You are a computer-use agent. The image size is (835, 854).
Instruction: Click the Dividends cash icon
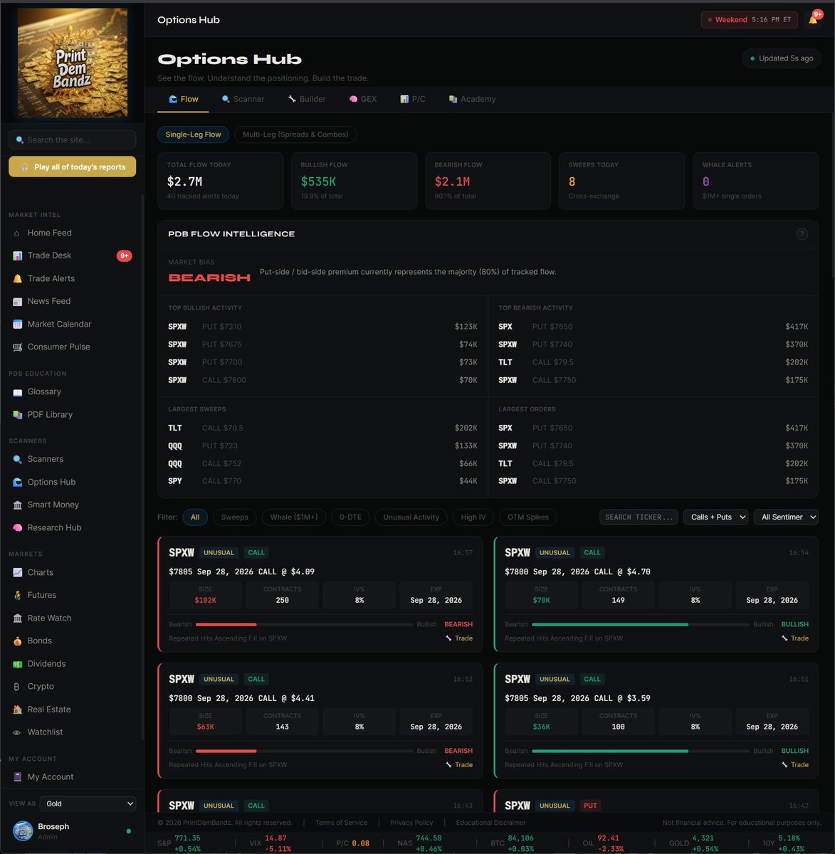[17, 663]
